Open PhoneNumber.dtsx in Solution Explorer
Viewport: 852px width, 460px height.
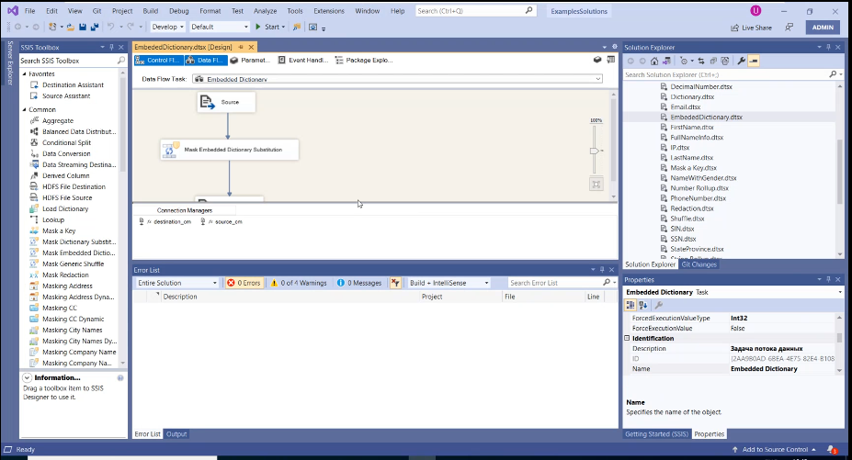pyautogui.click(x=698, y=198)
